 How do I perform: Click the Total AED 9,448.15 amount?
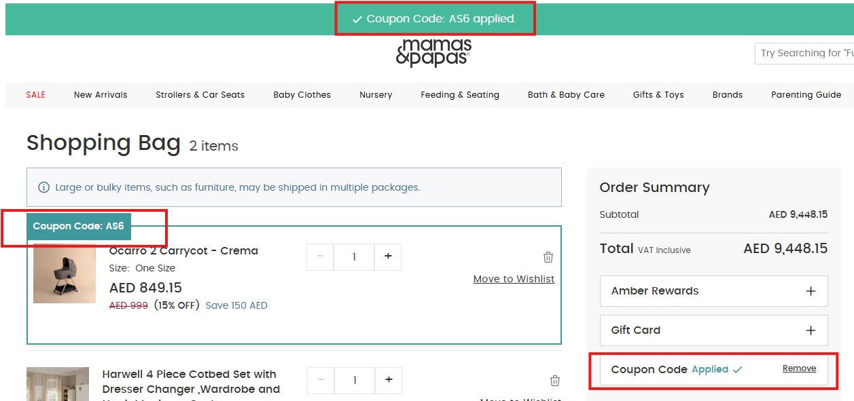pyautogui.click(x=785, y=249)
